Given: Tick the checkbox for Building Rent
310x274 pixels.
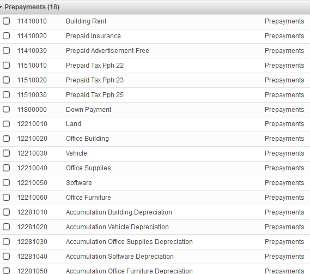Looking at the screenshot, I should 6,21.
